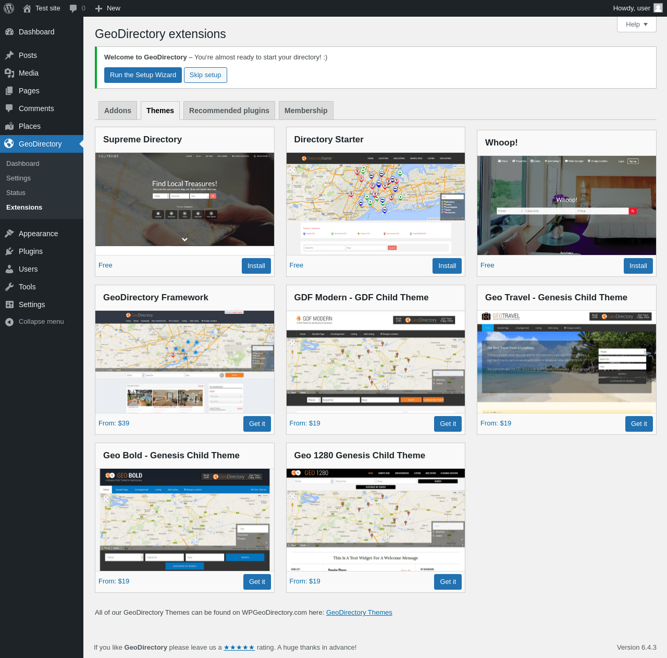
Task: Get the GDF Modern child theme
Action: 448,424
